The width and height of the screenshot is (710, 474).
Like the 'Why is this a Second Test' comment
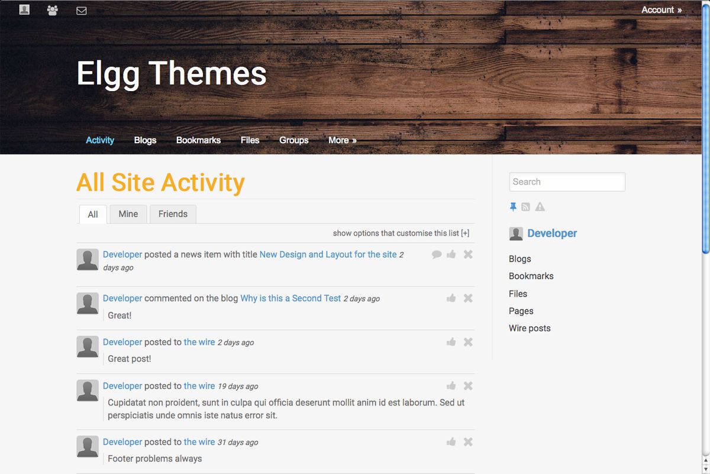pyautogui.click(x=451, y=298)
